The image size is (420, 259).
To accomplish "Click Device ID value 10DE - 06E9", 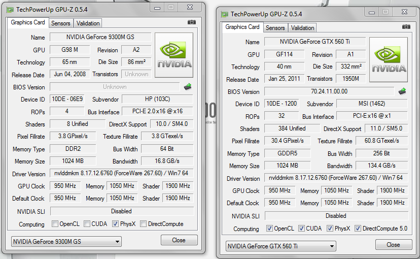I will pos(67,99).
